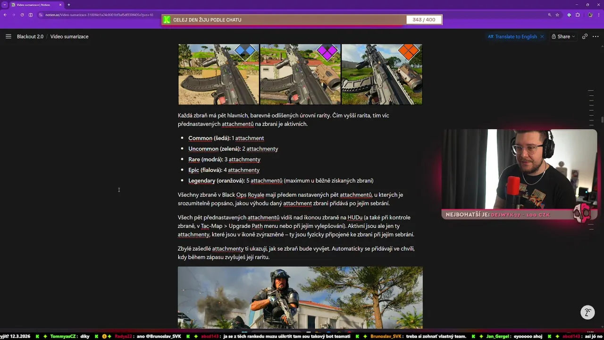Open the Video sumarizace breadcrumb
The width and height of the screenshot is (604, 340).
(69, 36)
